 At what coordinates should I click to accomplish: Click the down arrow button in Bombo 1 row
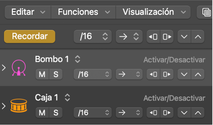click(184, 74)
